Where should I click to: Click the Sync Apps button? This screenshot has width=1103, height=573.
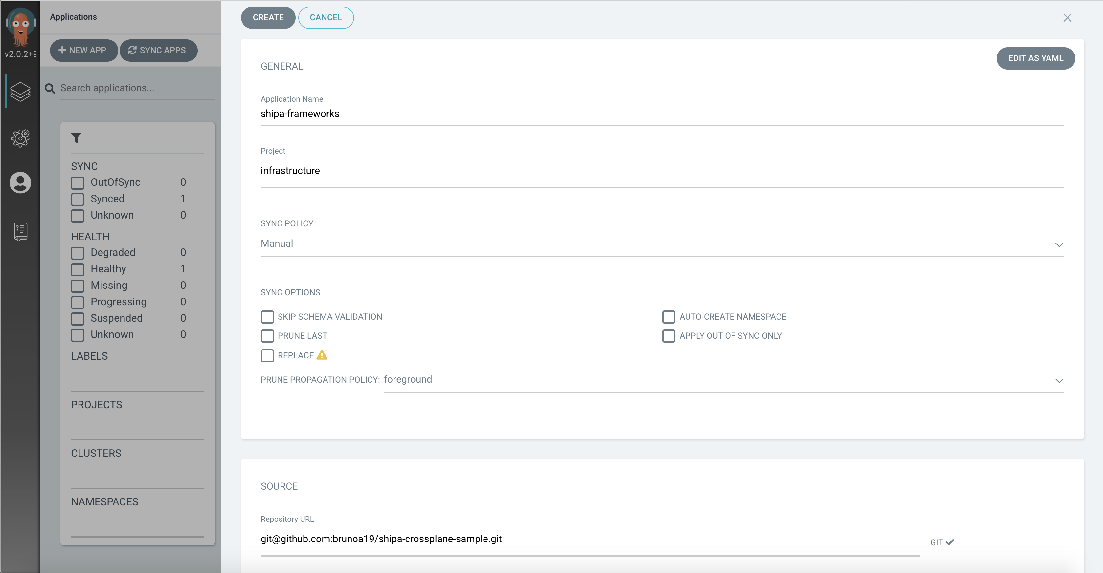pyautogui.click(x=158, y=51)
